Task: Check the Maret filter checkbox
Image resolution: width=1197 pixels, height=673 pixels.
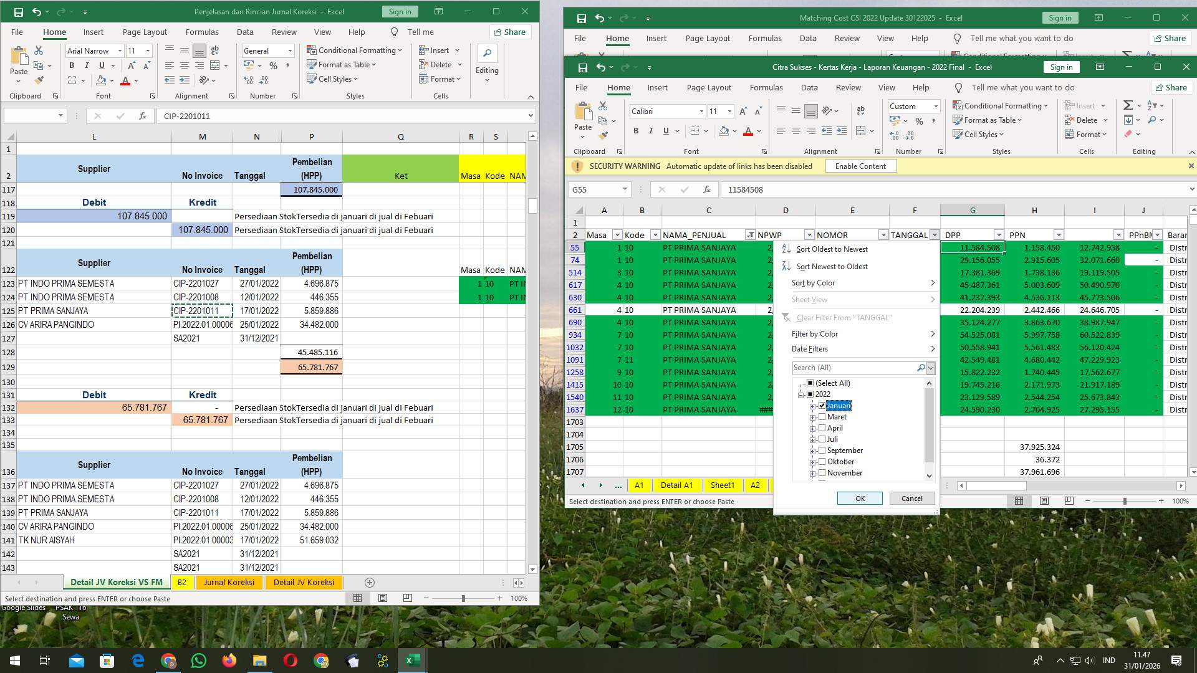Action: [x=822, y=416]
